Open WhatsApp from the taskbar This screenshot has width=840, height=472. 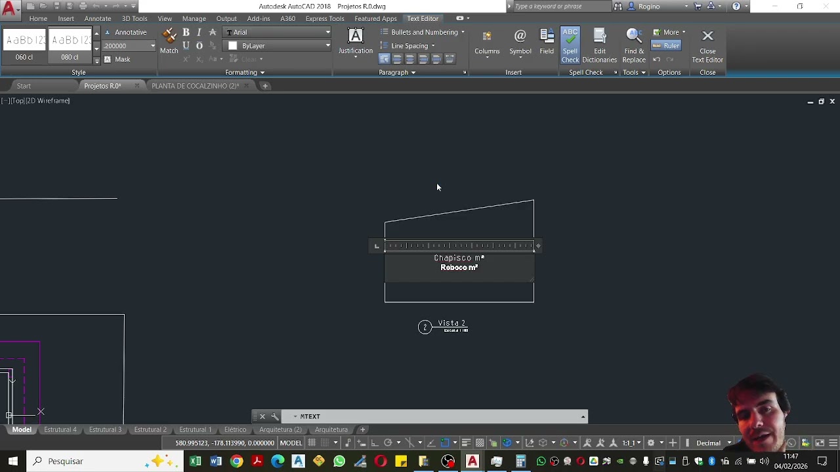pos(339,462)
